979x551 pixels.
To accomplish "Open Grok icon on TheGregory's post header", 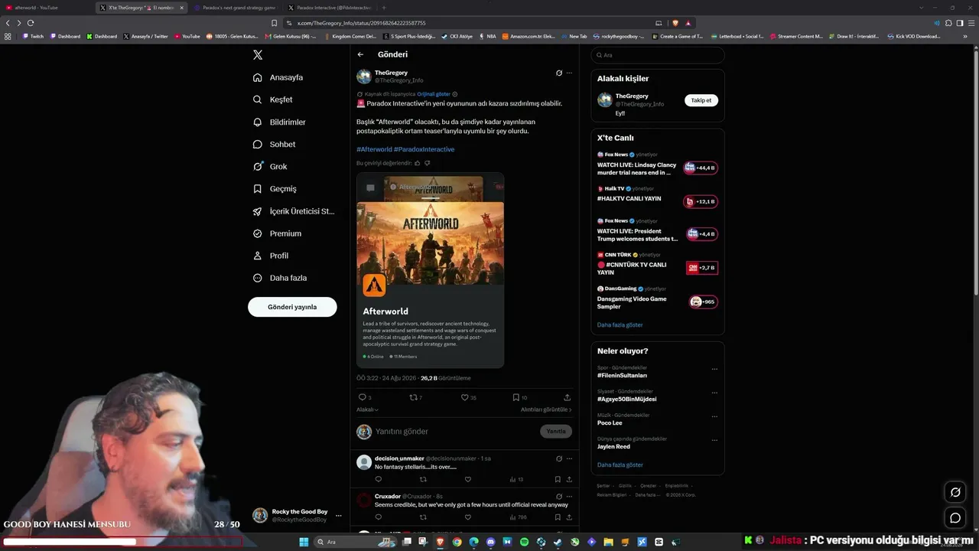I will click(x=559, y=73).
